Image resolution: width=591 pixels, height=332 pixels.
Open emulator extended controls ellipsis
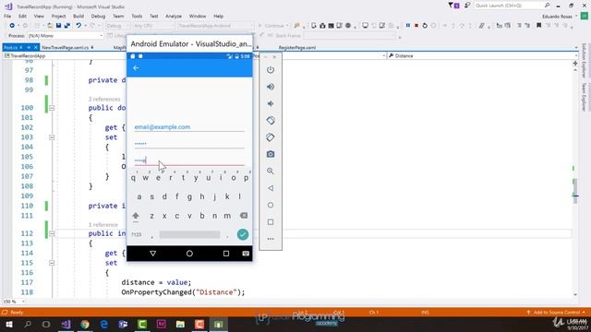tap(271, 239)
